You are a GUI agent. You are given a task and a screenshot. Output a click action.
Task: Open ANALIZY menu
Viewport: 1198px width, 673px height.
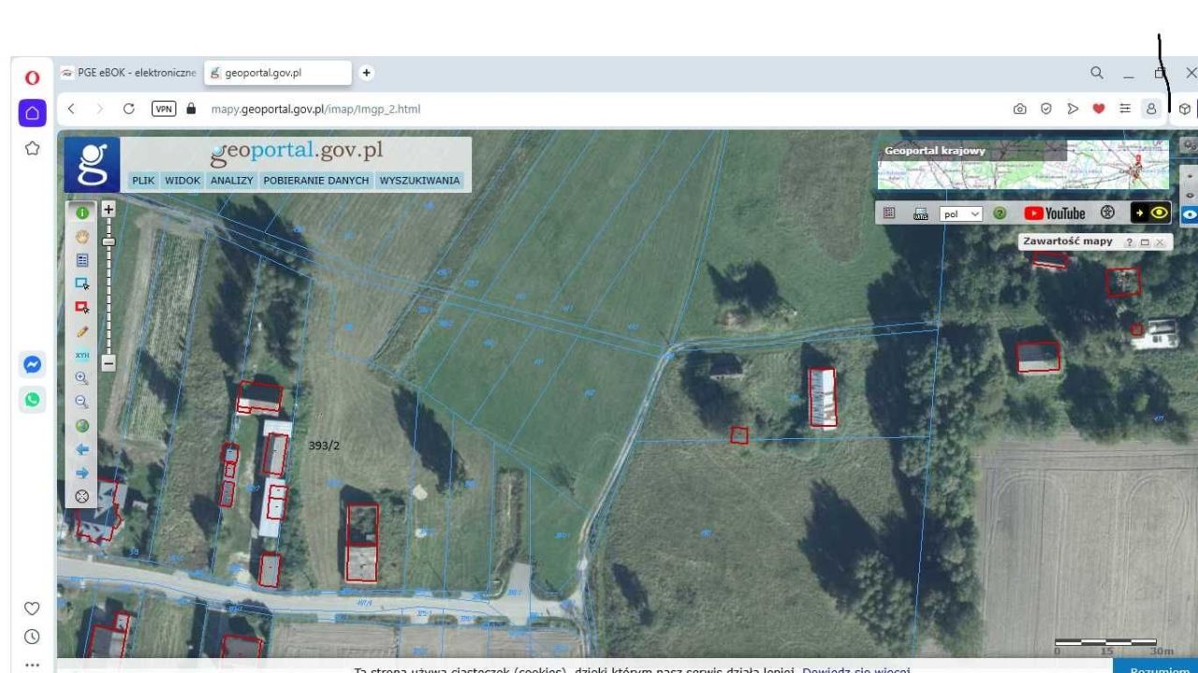click(x=232, y=182)
